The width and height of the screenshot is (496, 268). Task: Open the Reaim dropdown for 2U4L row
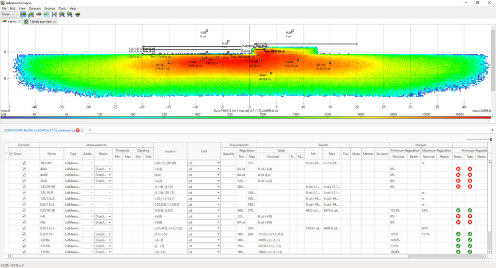pyautogui.click(x=103, y=181)
